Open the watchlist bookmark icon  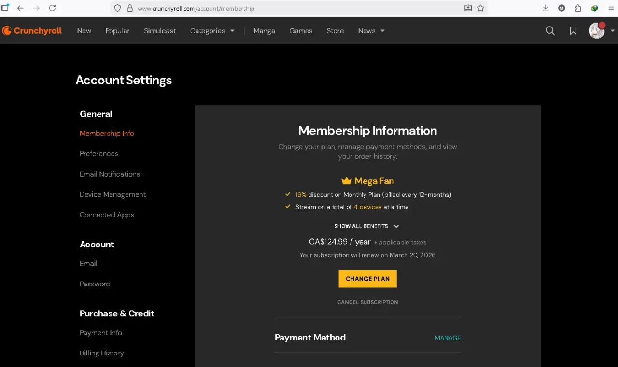[x=573, y=31]
